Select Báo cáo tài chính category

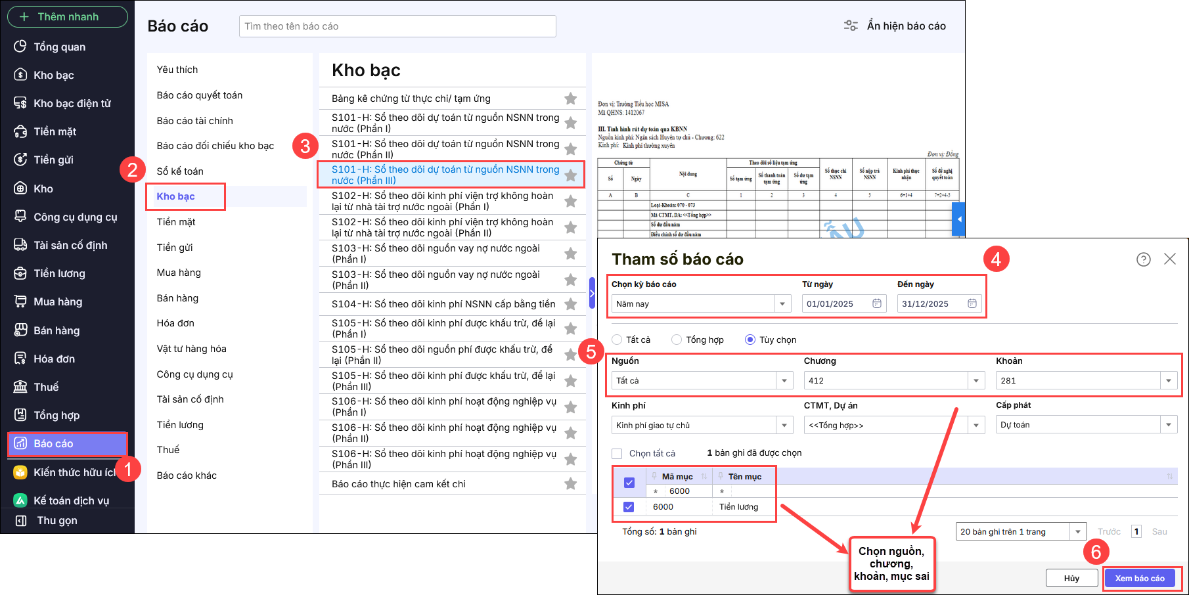click(194, 121)
